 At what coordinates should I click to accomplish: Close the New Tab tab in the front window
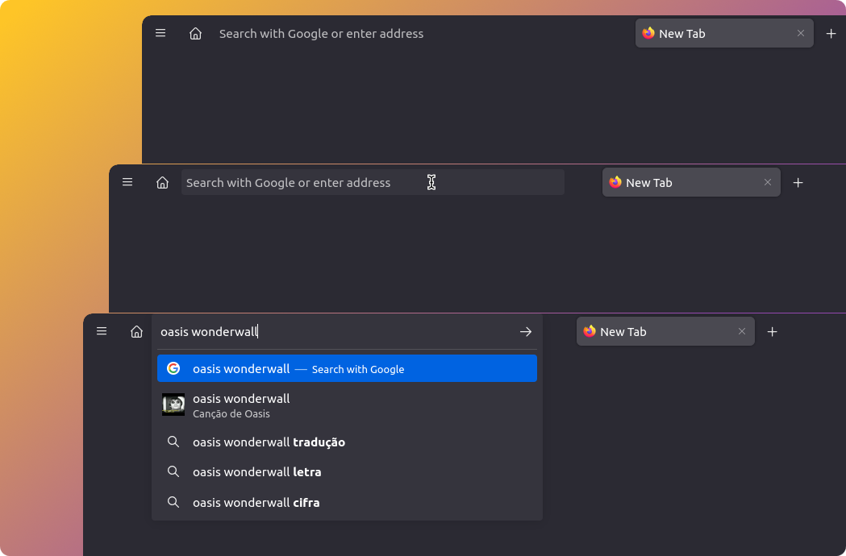point(742,332)
